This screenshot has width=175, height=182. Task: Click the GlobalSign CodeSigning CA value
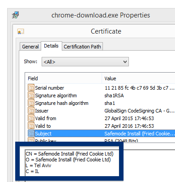tap(139, 111)
